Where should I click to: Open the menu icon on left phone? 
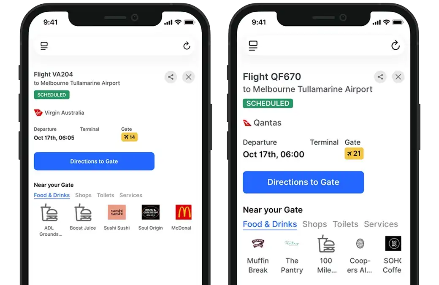[x=44, y=46]
